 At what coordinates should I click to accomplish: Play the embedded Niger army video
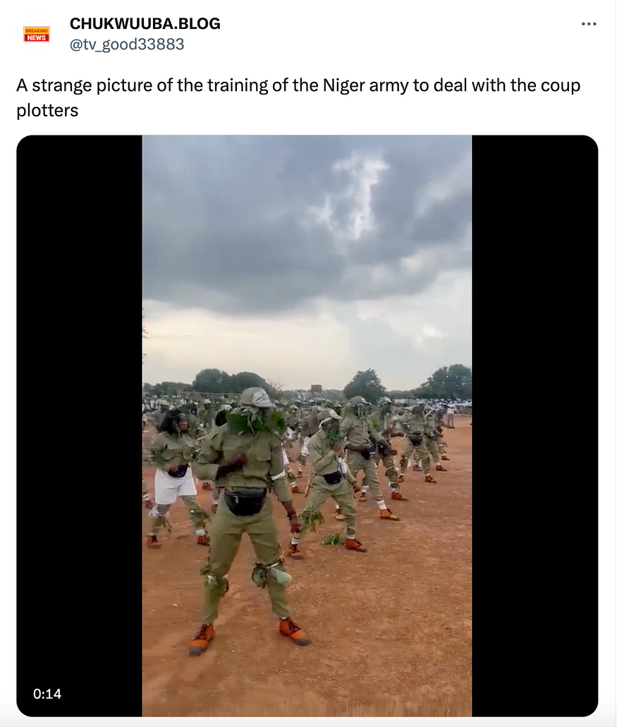[x=307, y=426]
